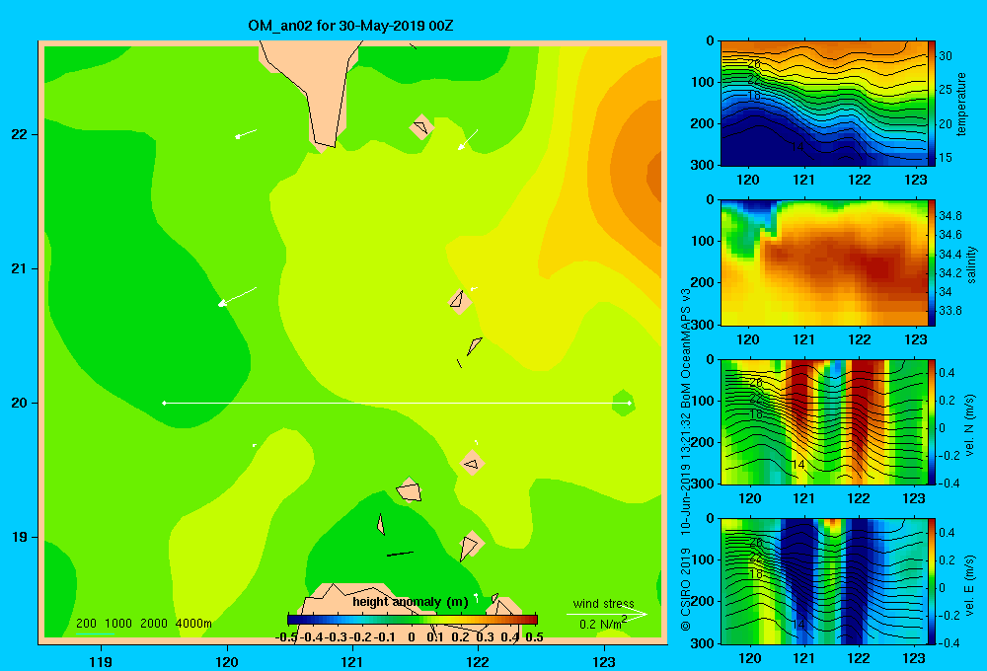Image resolution: width=987 pixels, height=671 pixels.
Task: Click the "33.8" tick on salinity color bar
Action: [x=950, y=310]
